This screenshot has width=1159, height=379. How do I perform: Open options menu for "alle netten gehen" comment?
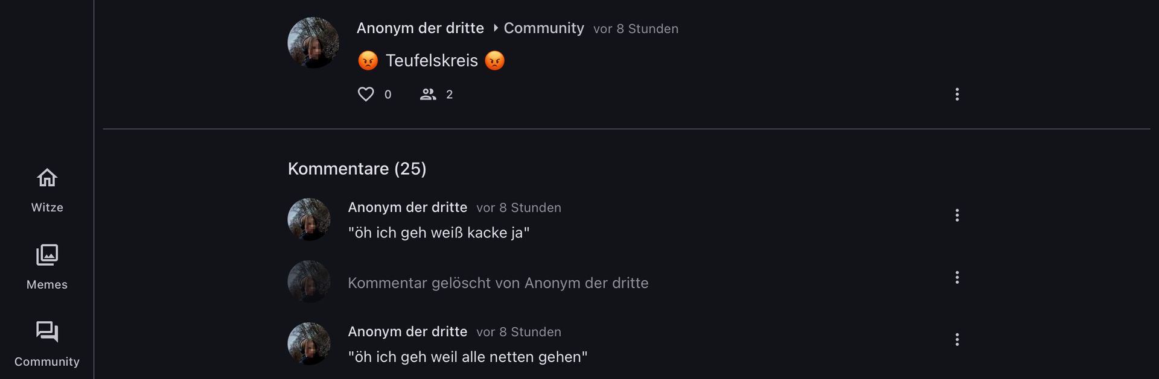tap(957, 339)
